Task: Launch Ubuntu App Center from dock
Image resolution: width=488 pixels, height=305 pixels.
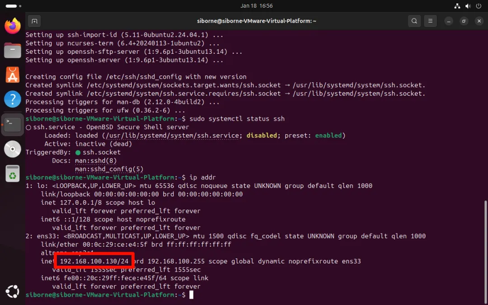Action: tap(13, 75)
